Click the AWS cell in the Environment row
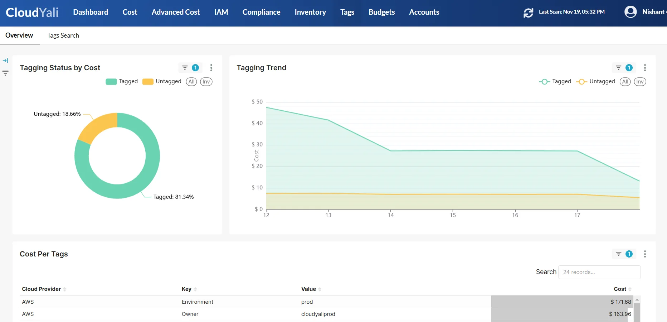Screen dimensions: 667x322 pos(28,302)
